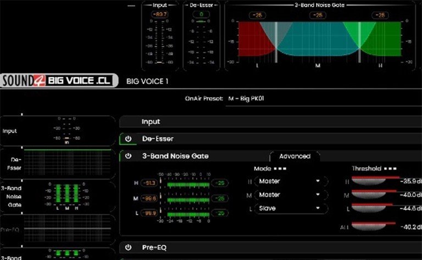The width and height of the screenshot is (422, 260).
Task: Click the ALL Threshold value -40.2 dB
Action: click(410, 227)
